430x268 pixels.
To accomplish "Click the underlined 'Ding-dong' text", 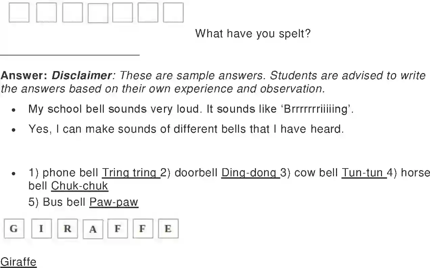I will [250, 173].
